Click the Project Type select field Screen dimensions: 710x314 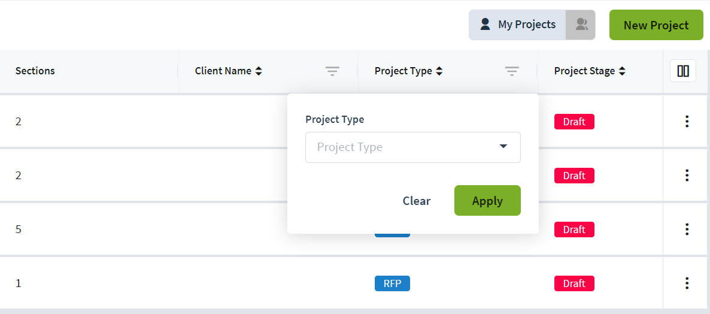point(413,147)
